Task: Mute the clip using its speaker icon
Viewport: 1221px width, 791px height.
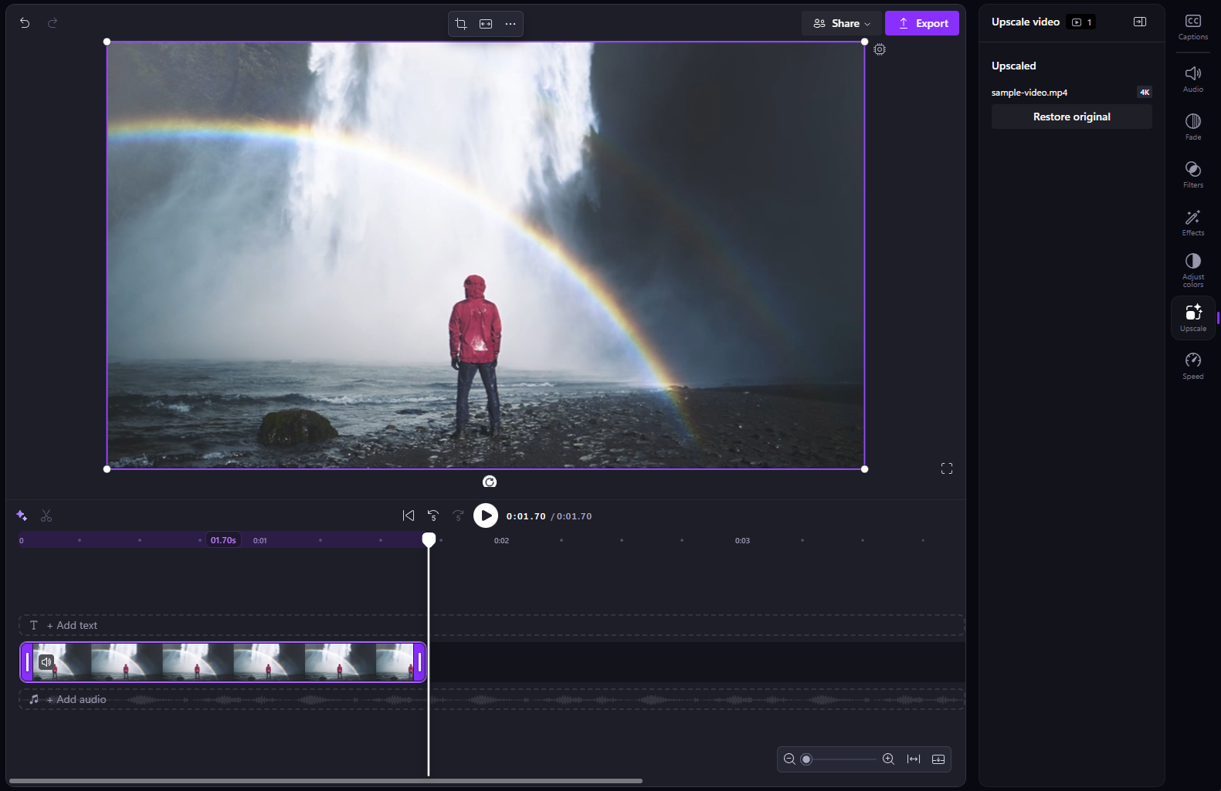Action: coord(46,662)
